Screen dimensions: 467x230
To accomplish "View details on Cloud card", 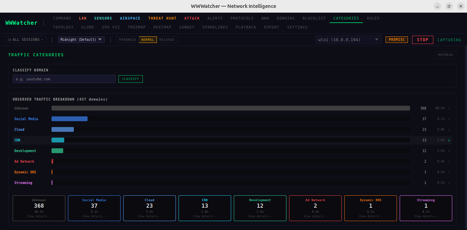I will point(149,216).
